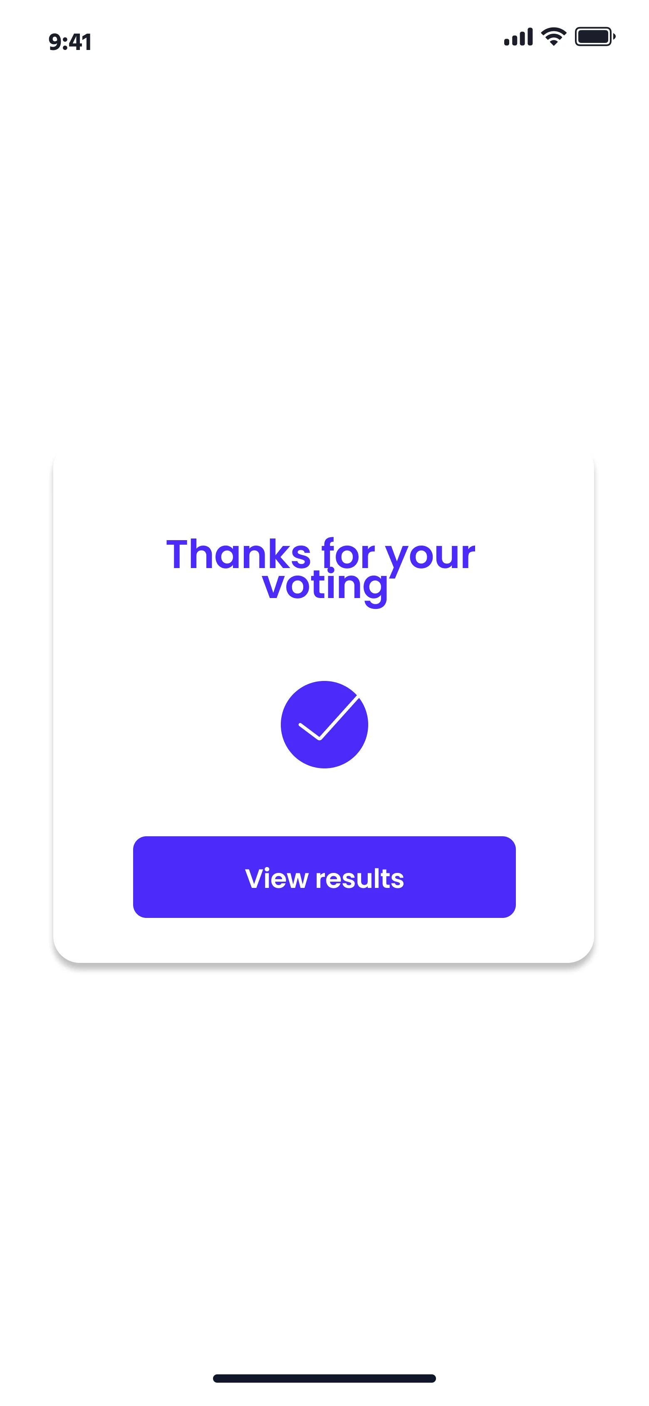This screenshot has height=1406, width=649.
Task: Tap the home indicator bar
Action: [x=324, y=1378]
